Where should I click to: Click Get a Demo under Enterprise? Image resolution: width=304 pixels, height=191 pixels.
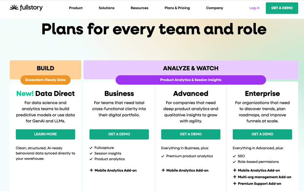262,134
